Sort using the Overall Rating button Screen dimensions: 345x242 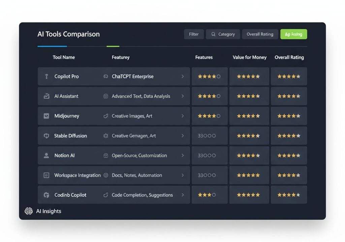point(260,34)
